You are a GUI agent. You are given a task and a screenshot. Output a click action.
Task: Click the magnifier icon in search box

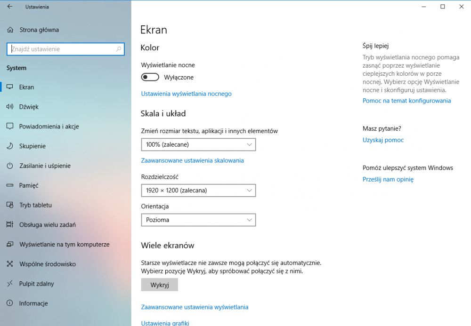119,49
